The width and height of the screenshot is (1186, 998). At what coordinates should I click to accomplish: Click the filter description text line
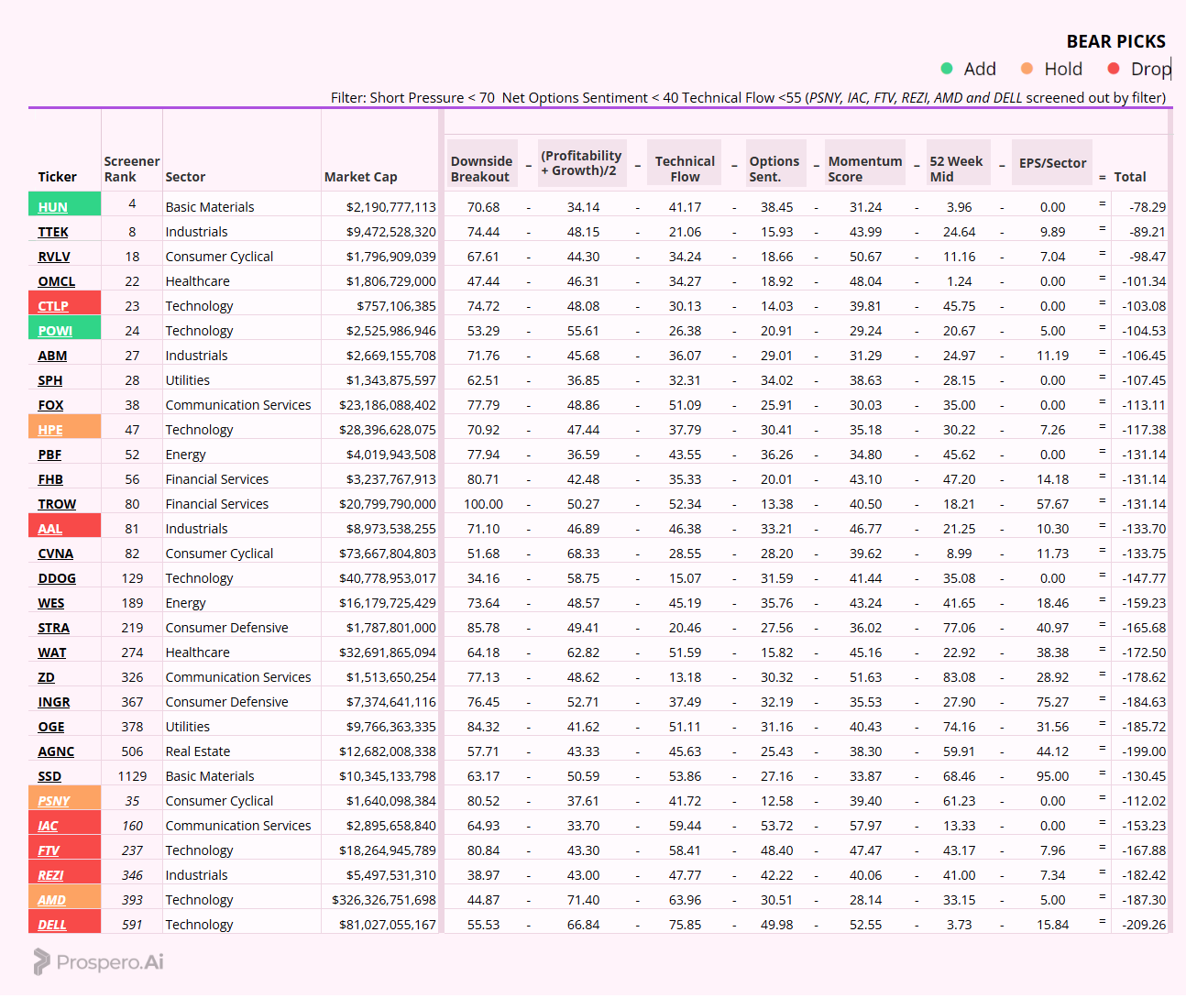point(749,97)
